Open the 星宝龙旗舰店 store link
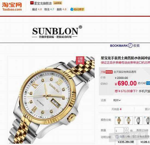 coord(43,3)
